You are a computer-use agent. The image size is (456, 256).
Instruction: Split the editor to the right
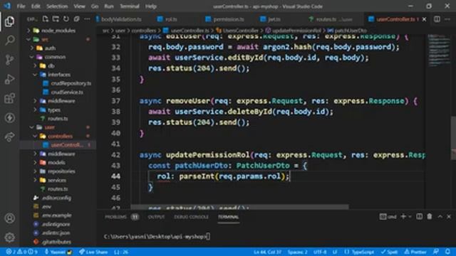coord(437,19)
